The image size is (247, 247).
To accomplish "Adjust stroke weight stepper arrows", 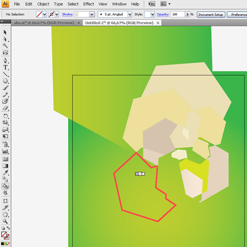I will coord(76,14).
